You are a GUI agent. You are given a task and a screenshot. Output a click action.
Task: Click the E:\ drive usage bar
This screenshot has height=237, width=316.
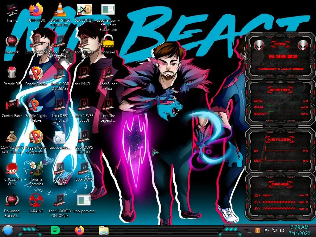tap(281, 209)
